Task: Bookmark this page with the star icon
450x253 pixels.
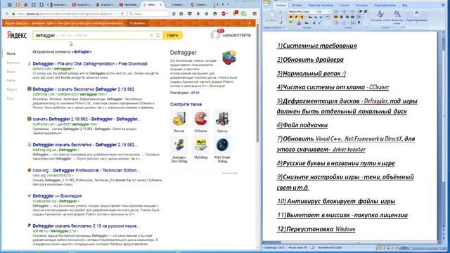Action: click(174, 13)
